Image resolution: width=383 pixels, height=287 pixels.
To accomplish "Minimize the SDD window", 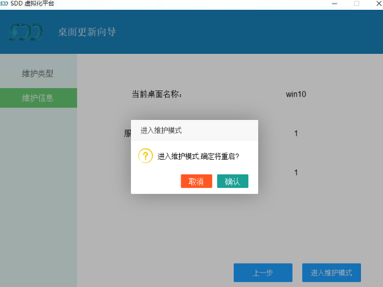I will coord(335,4).
